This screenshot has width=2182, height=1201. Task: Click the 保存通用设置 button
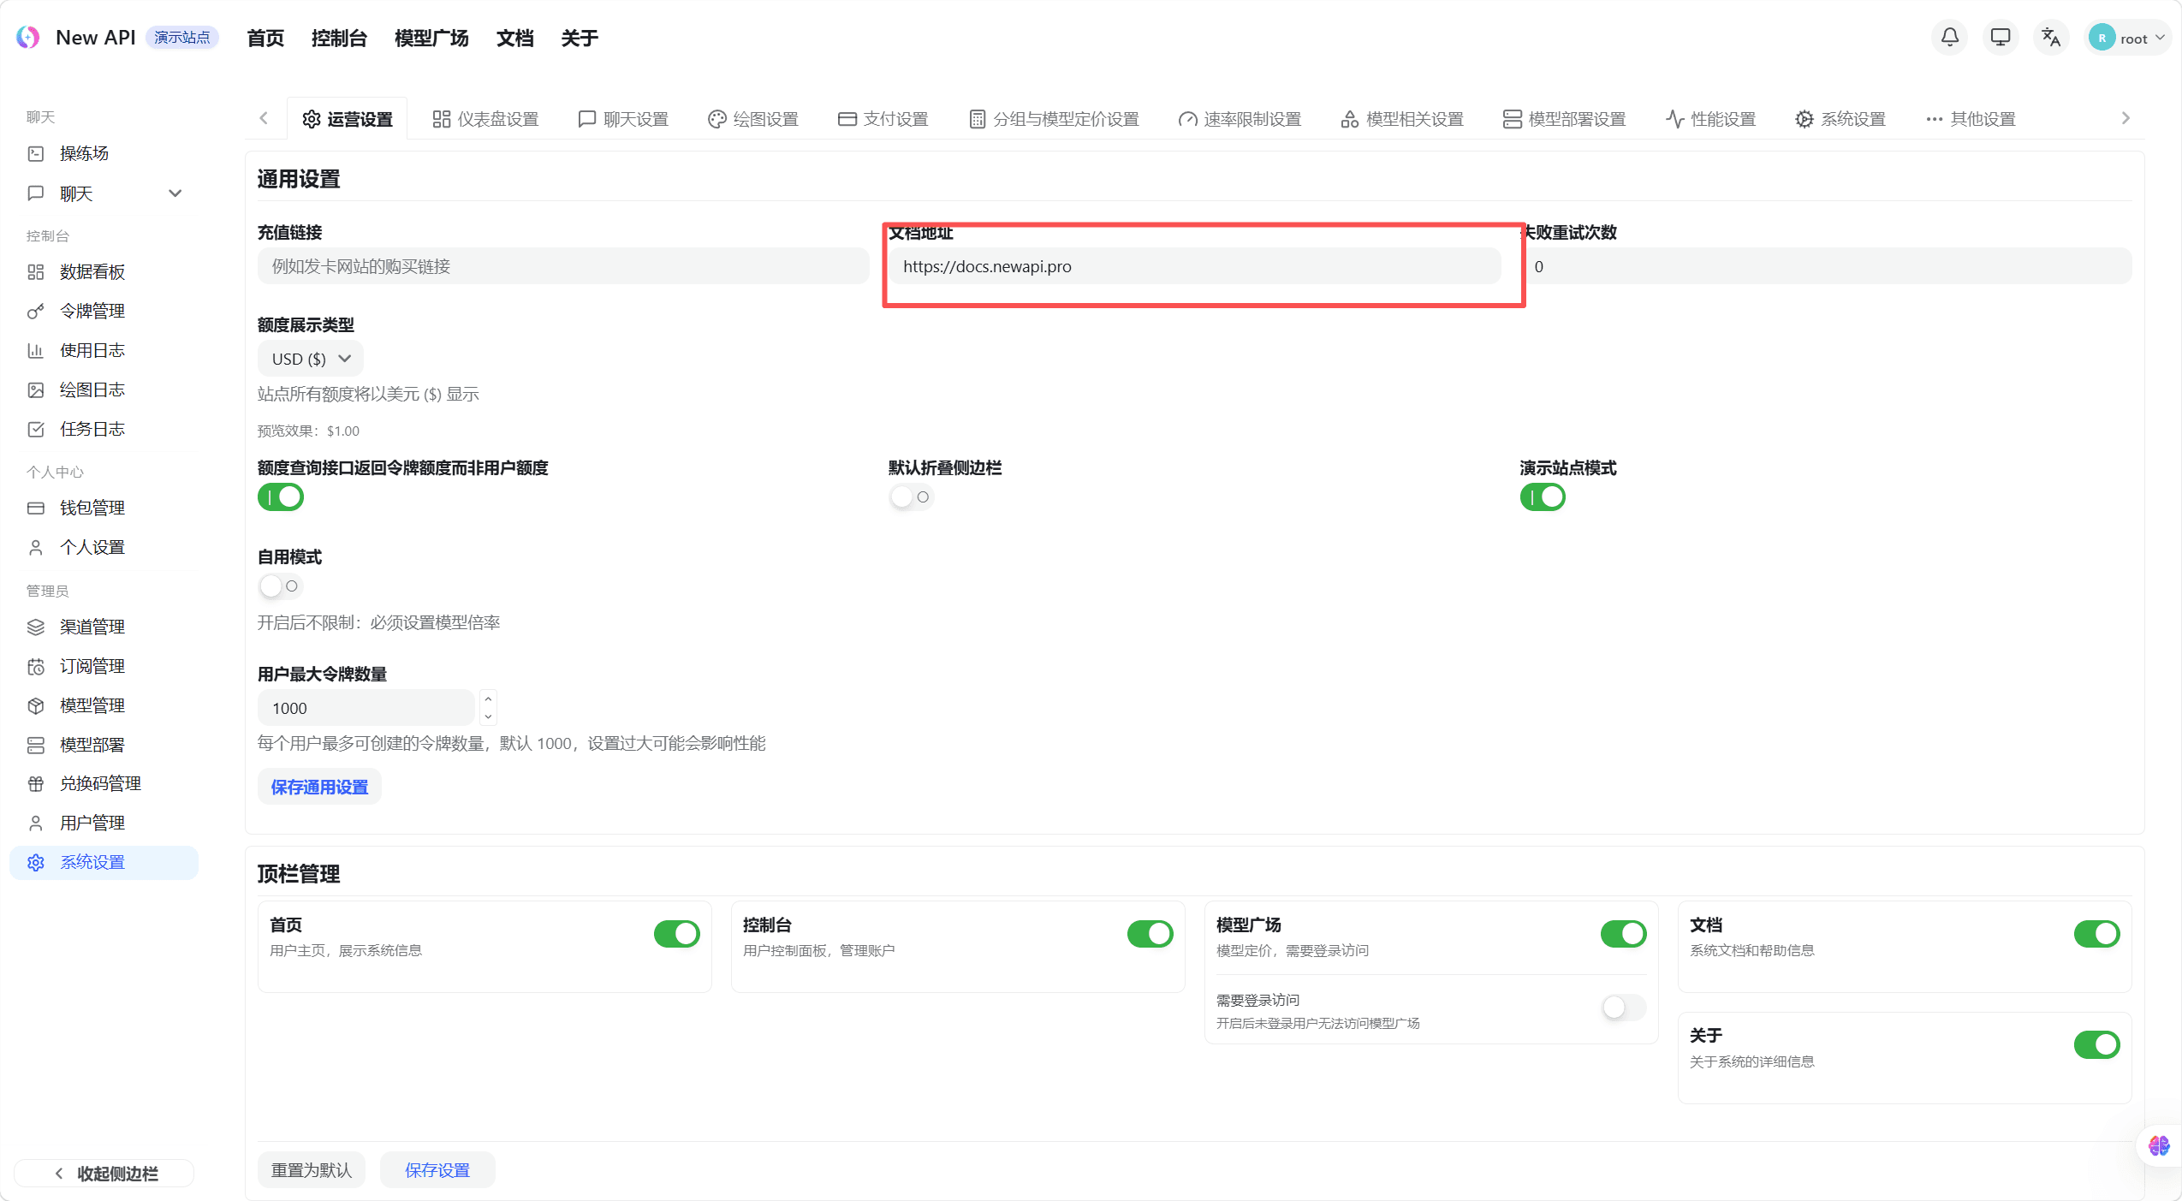(x=318, y=786)
